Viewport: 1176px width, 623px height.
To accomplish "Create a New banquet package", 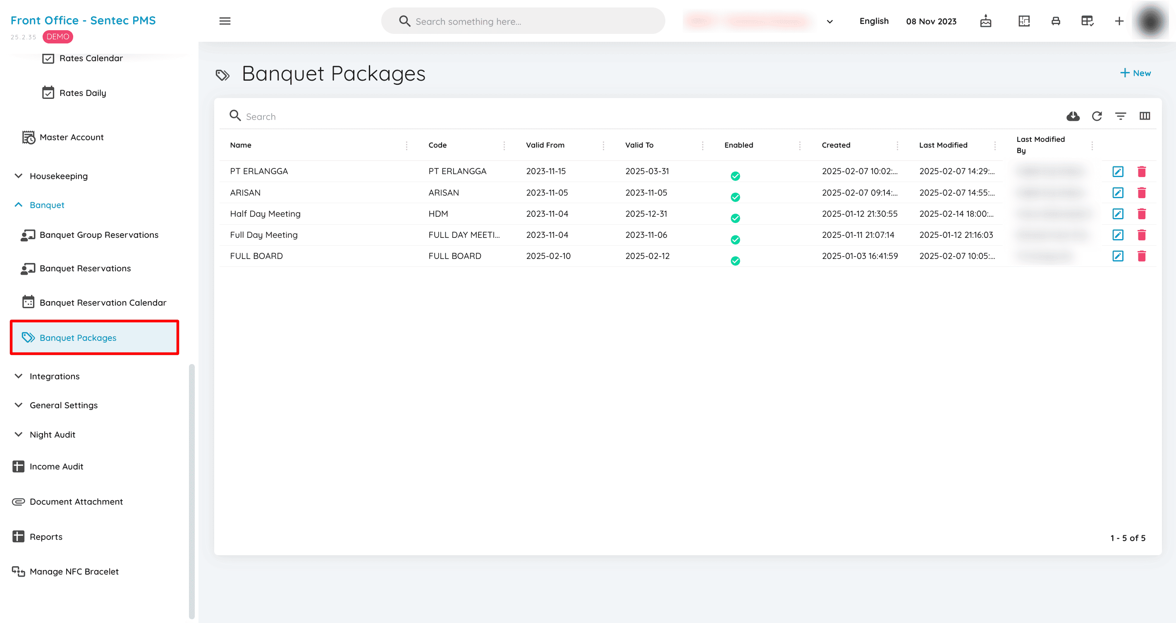I will point(1135,73).
